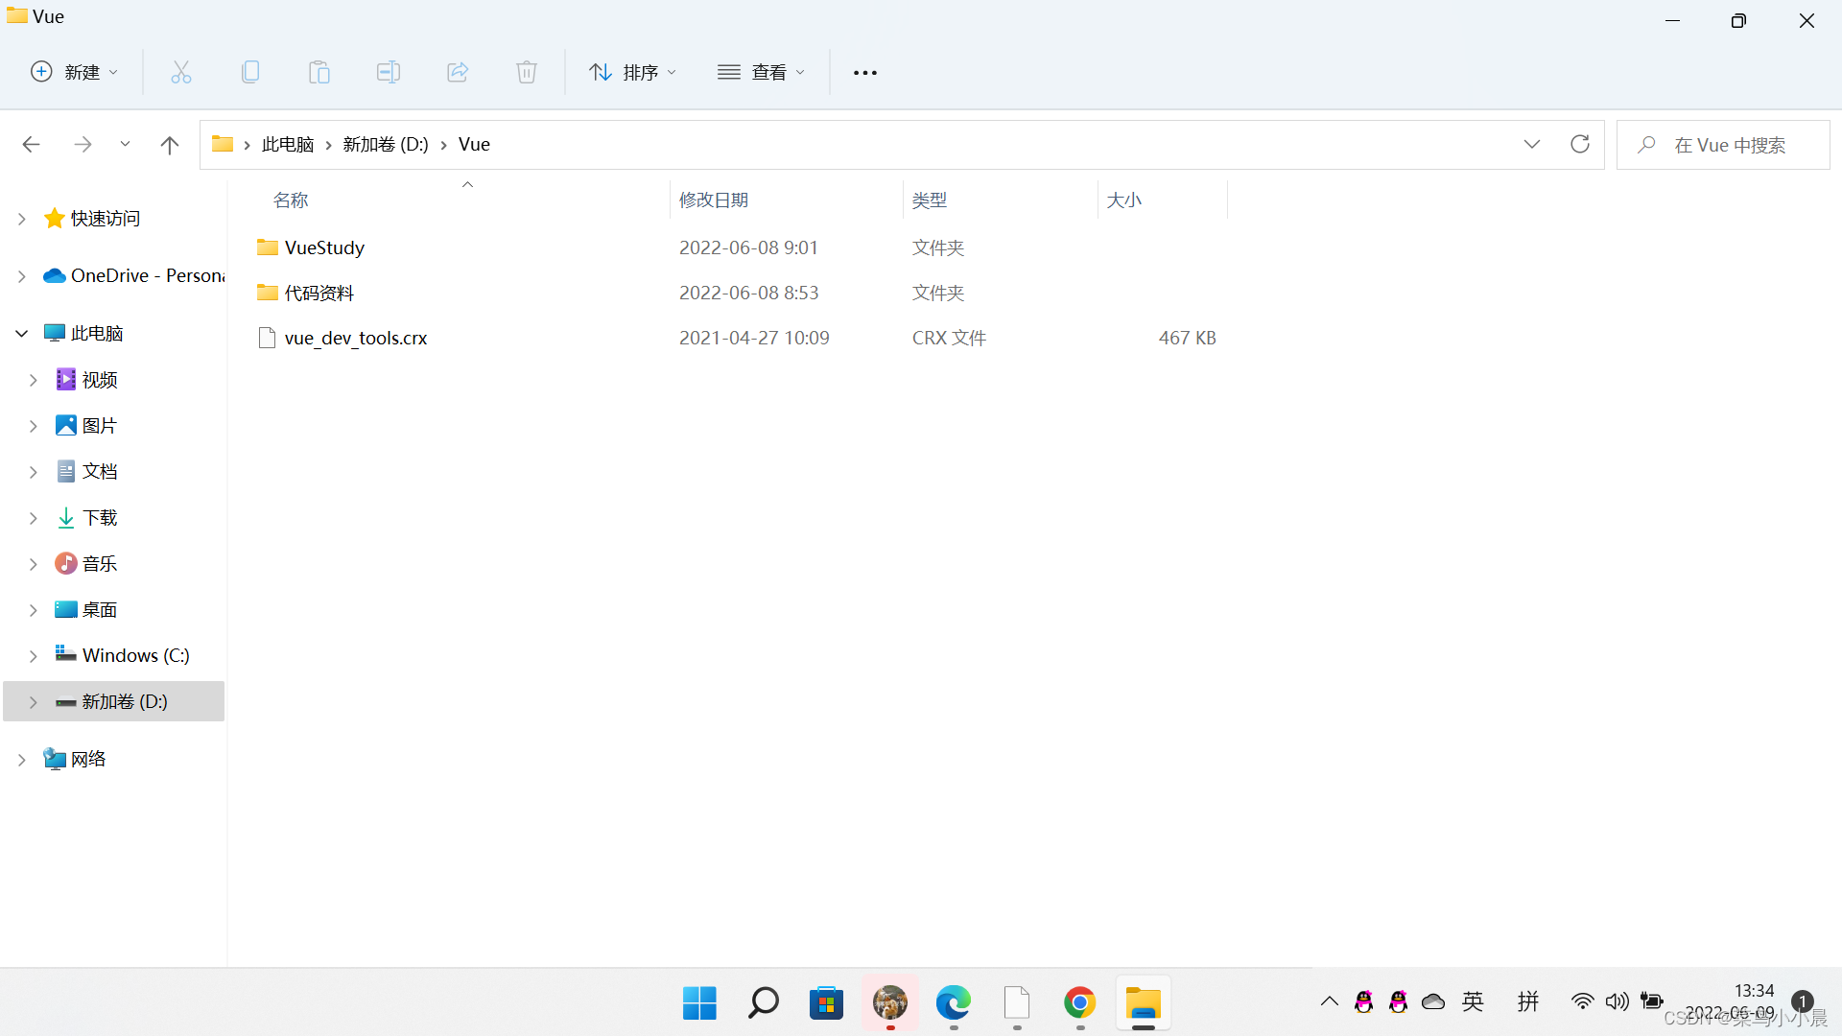The height and width of the screenshot is (1036, 1842).
Task: Open taskbar Search
Action: point(763,1003)
